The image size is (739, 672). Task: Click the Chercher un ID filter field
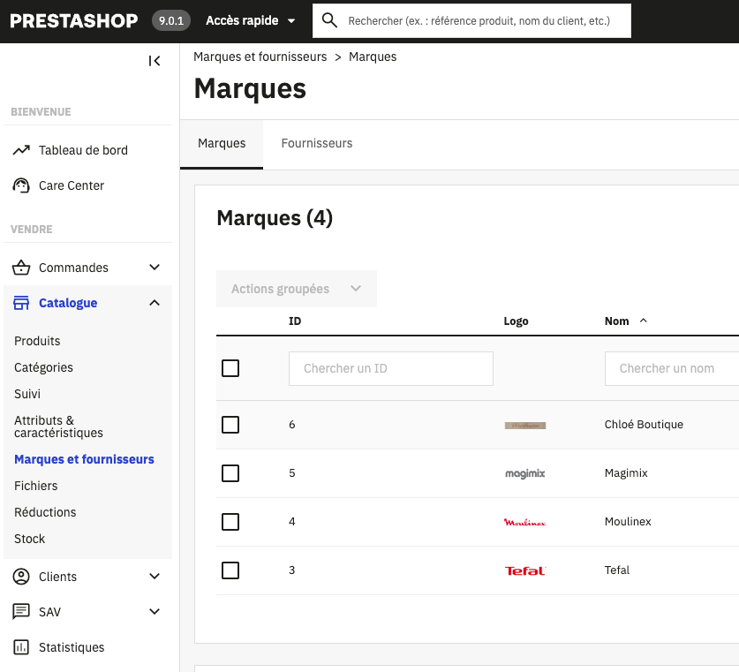390,368
